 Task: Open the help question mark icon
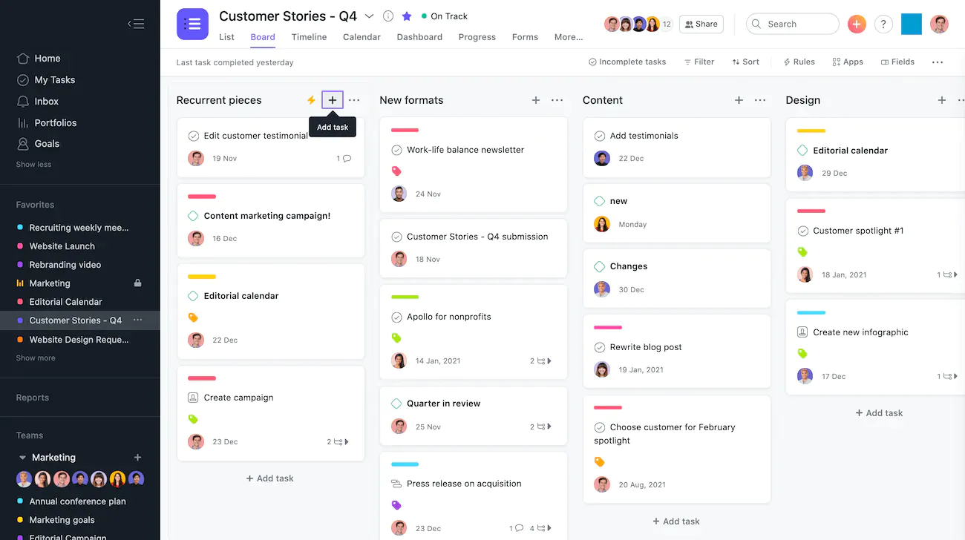pyautogui.click(x=883, y=24)
